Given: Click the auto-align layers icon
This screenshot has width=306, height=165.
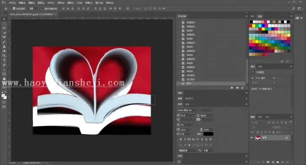Looking at the screenshot, I should click(128, 9).
